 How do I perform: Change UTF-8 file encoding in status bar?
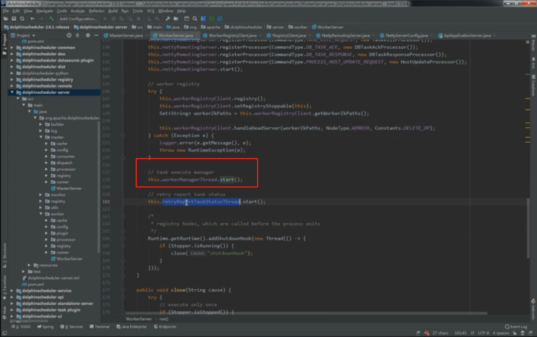pyautogui.click(x=484, y=333)
